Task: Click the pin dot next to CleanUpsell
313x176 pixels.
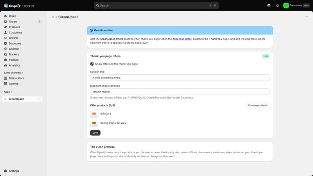Action: pyautogui.click(x=40, y=99)
